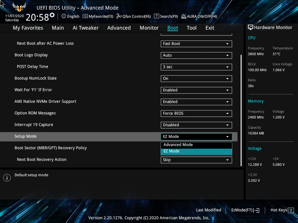Click Last Modified button
This screenshot has width=298, height=223.
[208, 210]
